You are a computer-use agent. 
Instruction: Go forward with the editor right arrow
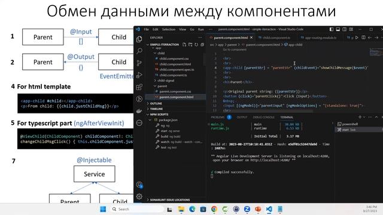pos(376,38)
